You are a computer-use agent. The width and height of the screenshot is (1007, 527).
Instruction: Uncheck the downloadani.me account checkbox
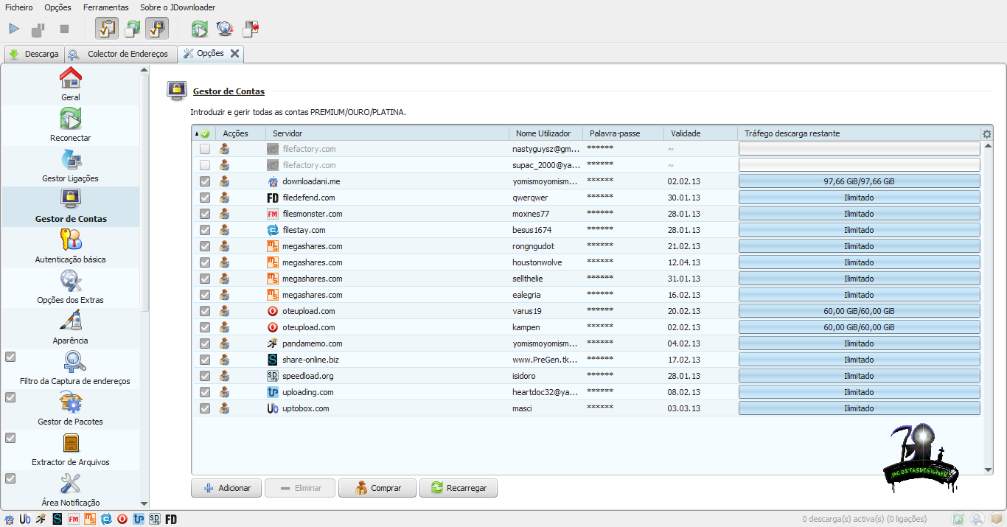click(x=205, y=181)
